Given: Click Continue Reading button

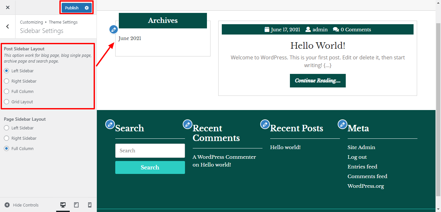Looking at the screenshot, I should click(x=318, y=81).
